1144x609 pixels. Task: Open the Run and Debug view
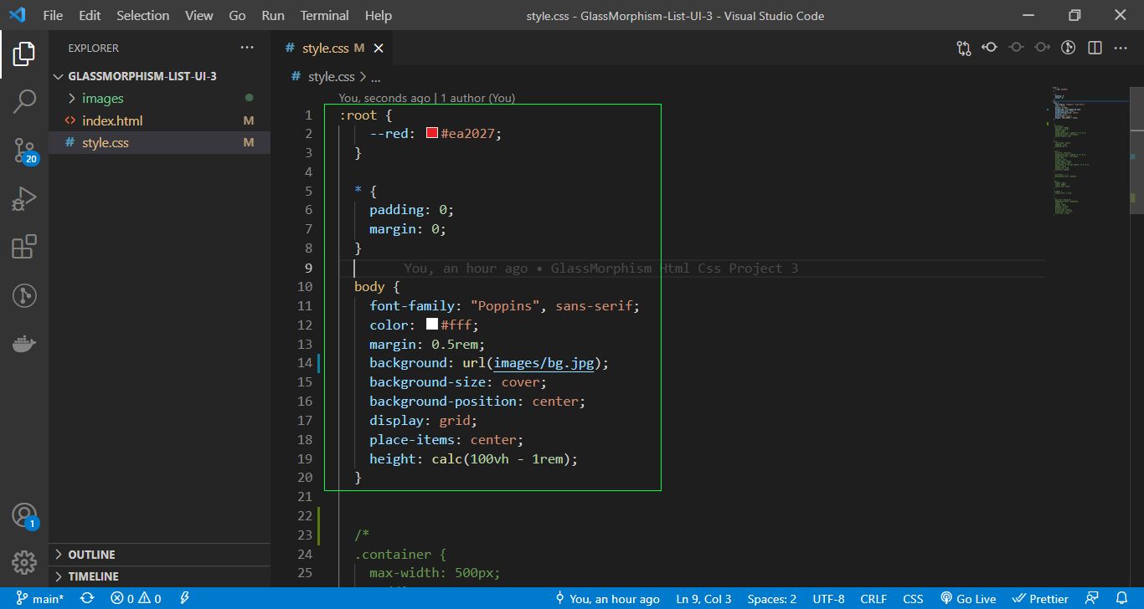click(x=24, y=199)
